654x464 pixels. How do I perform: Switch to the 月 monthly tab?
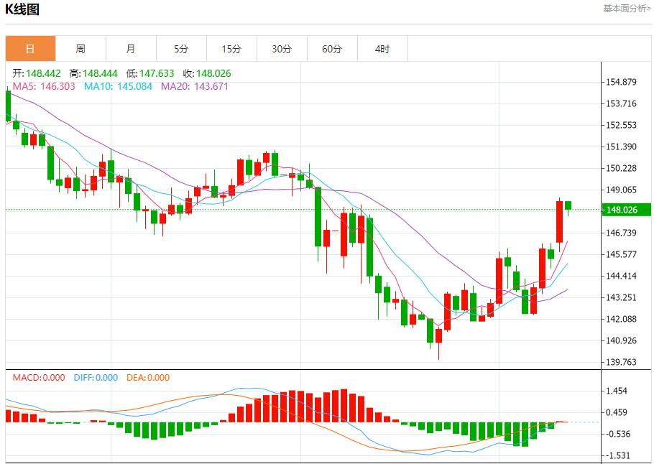(131, 49)
